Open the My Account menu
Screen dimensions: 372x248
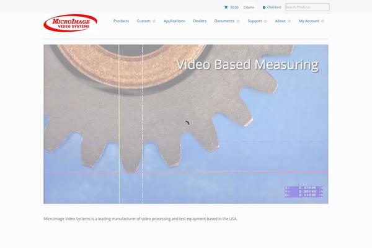pyautogui.click(x=309, y=21)
